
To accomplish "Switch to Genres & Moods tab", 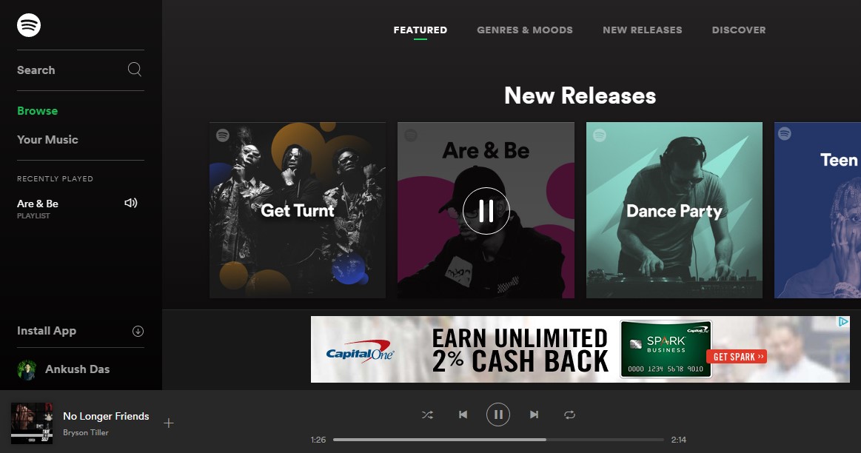I will [x=524, y=30].
